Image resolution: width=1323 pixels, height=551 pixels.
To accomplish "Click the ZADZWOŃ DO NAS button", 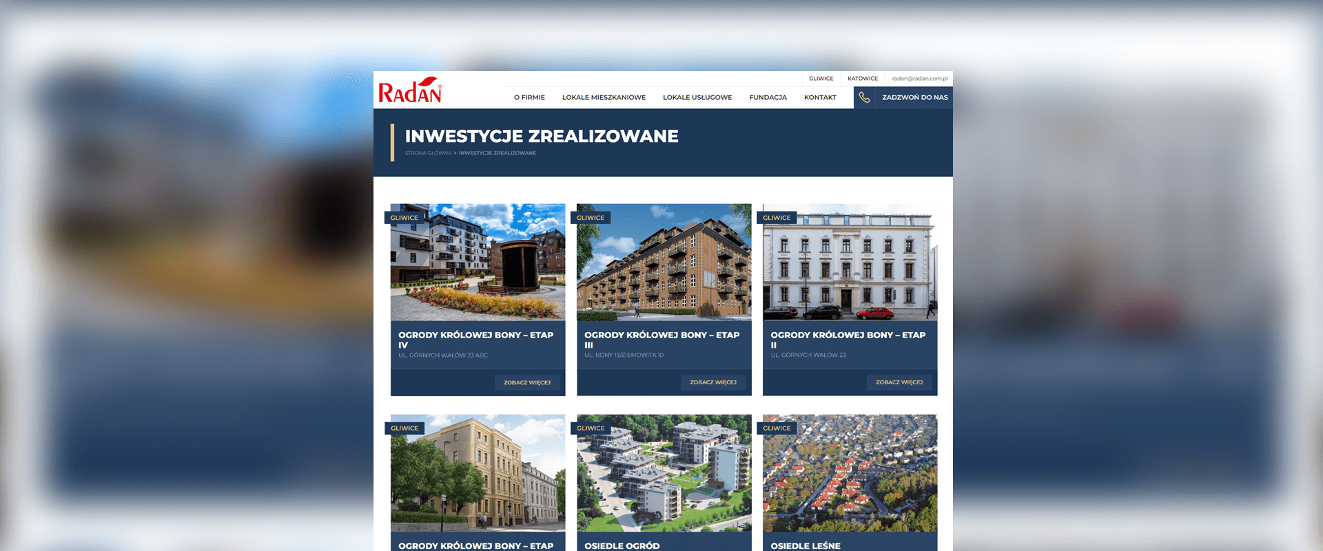I will click(x=903, y=97).
